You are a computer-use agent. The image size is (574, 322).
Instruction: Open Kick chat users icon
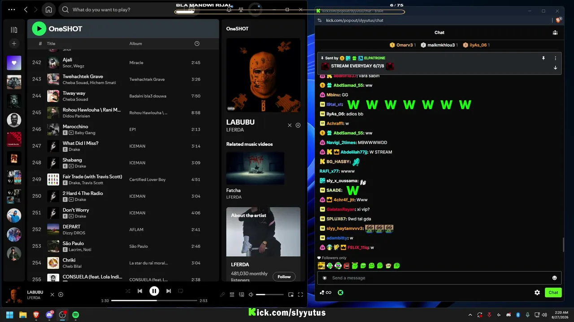click(555, 32)
